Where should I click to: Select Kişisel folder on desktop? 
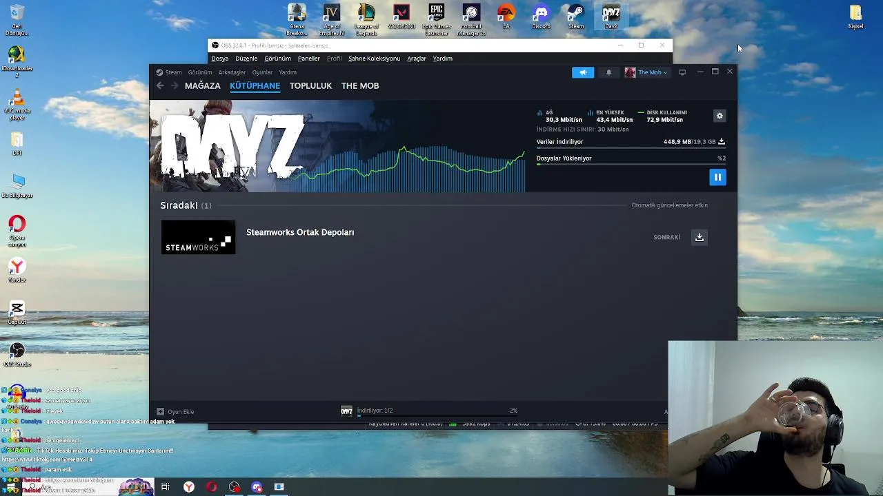click(855, 17)
